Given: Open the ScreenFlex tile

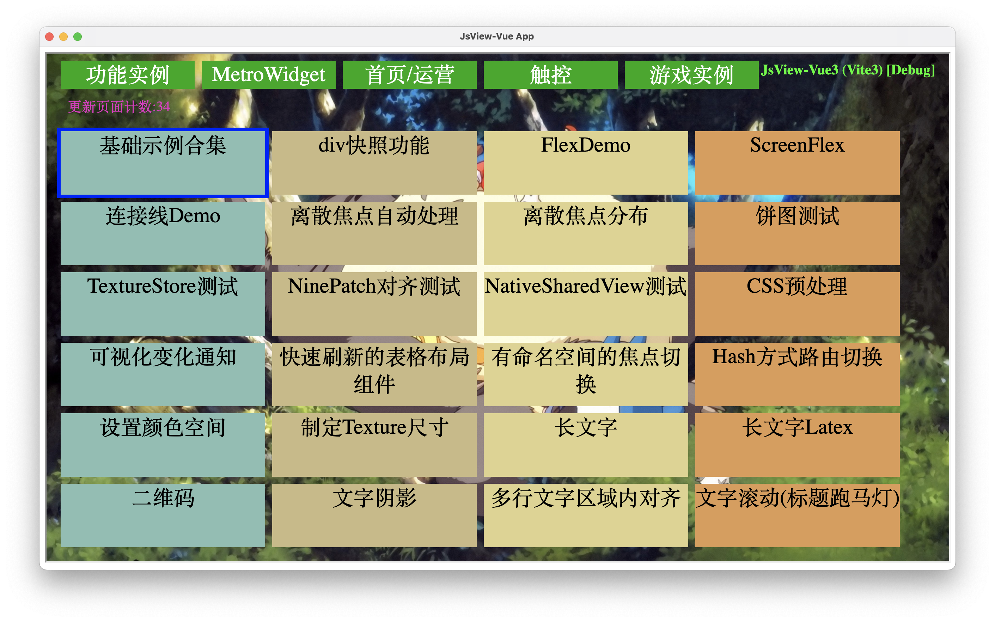Looking at the screenshot, I should (x=797, y=163).
